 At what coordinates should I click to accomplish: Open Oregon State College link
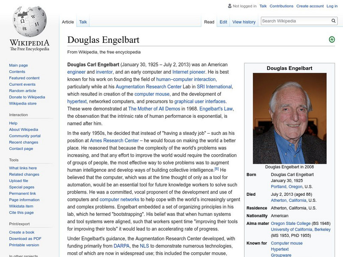coord(291,223)
